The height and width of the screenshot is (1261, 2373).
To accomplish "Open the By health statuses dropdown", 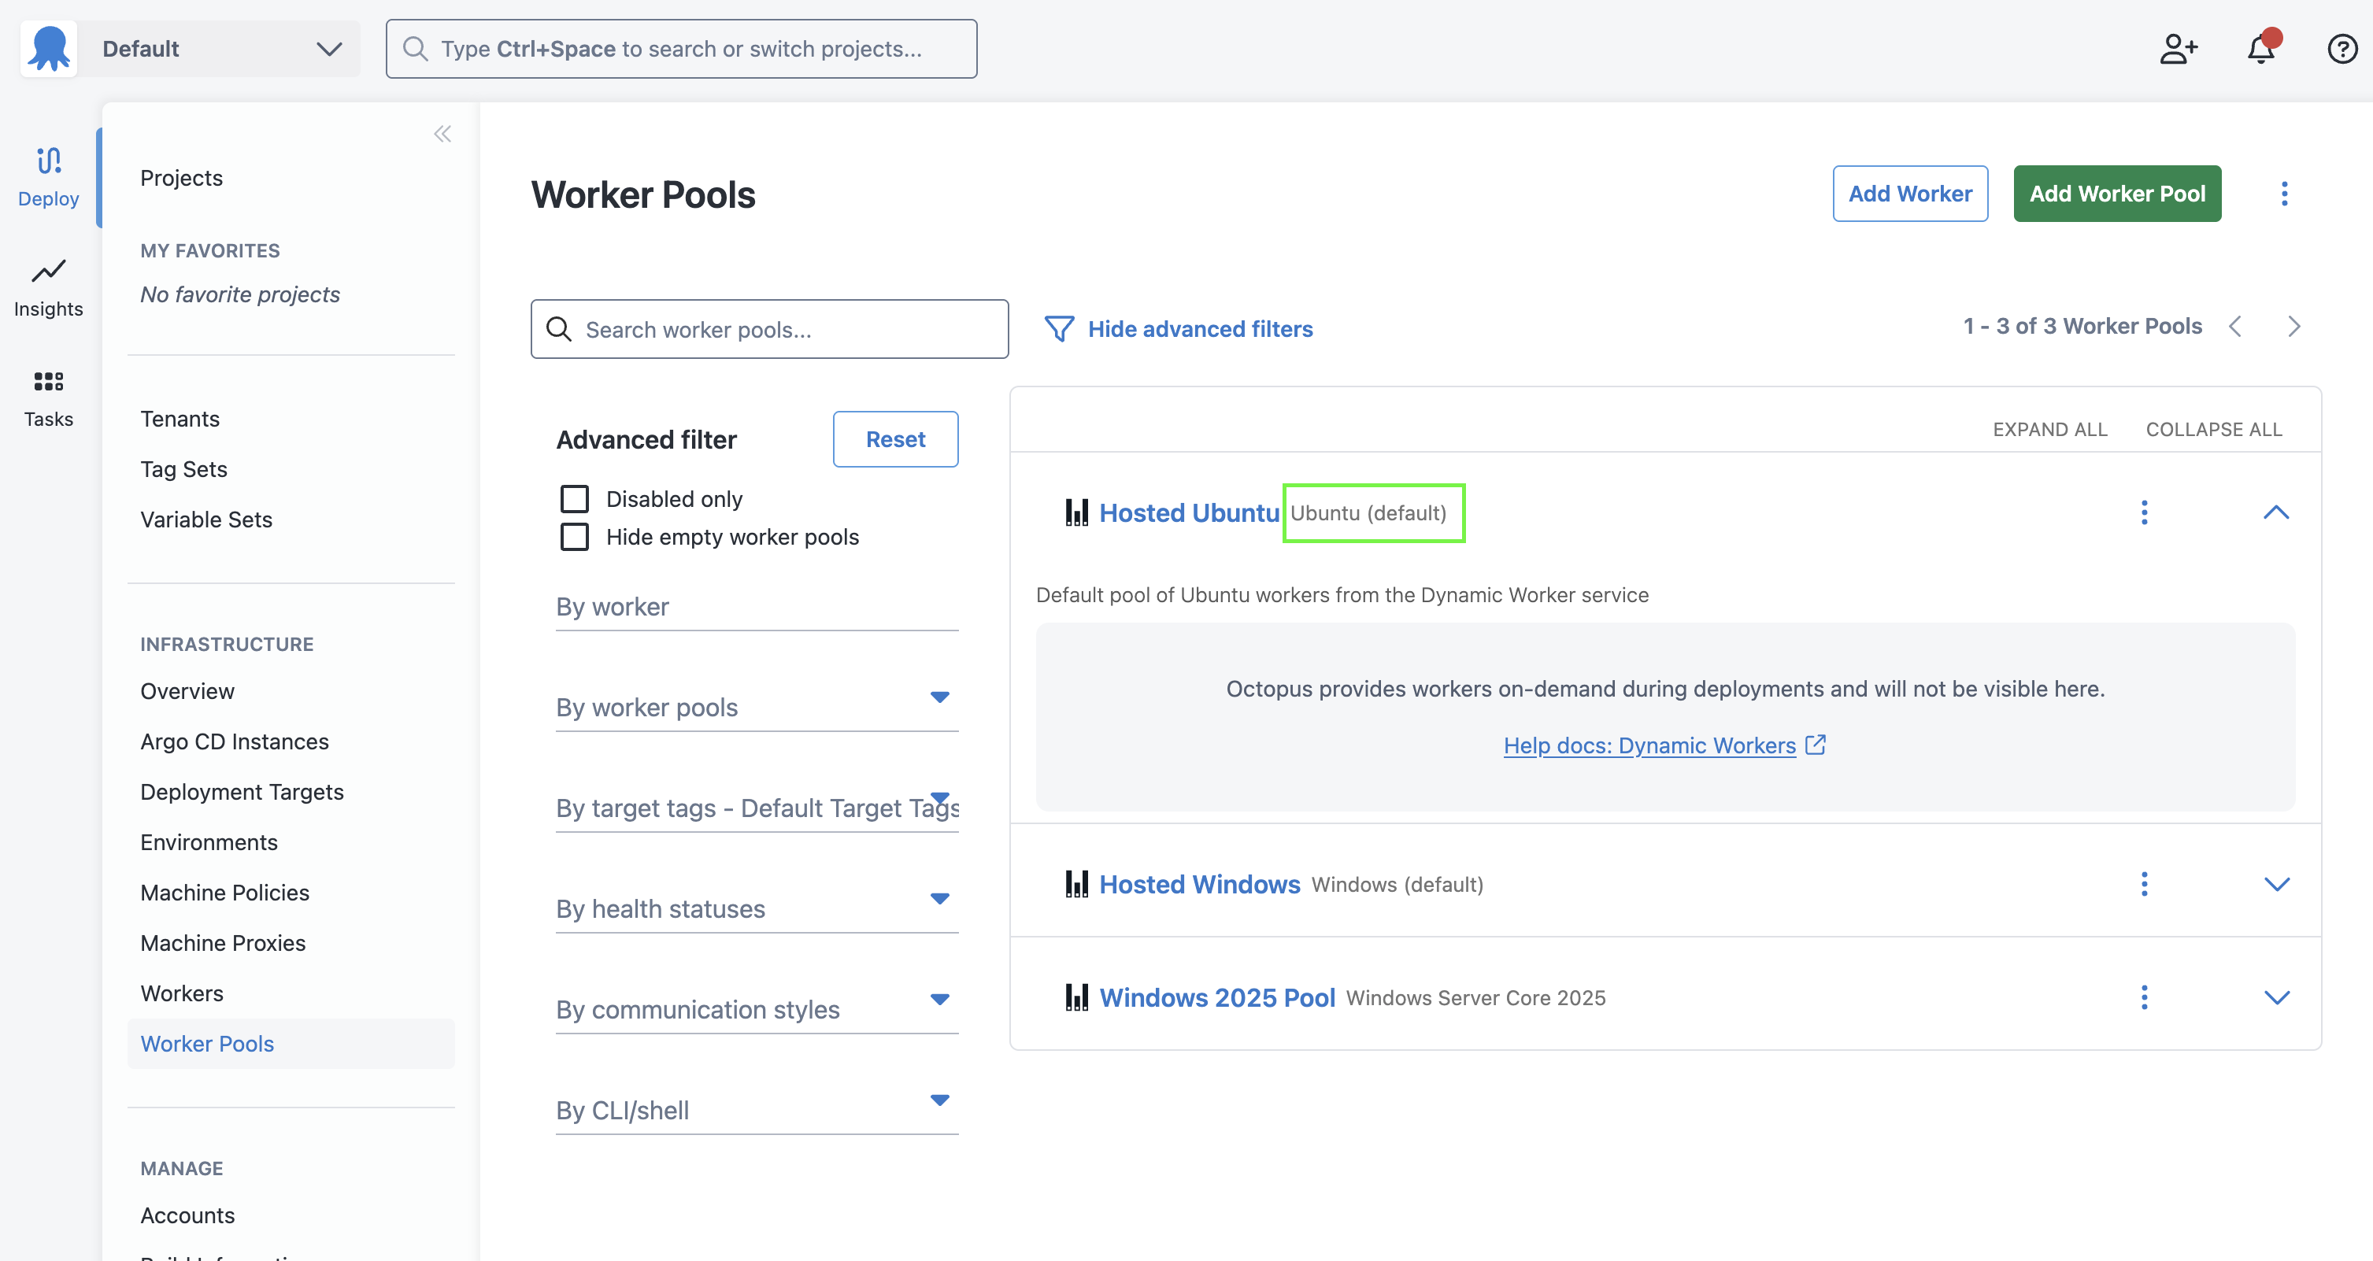I will point(757,908).
